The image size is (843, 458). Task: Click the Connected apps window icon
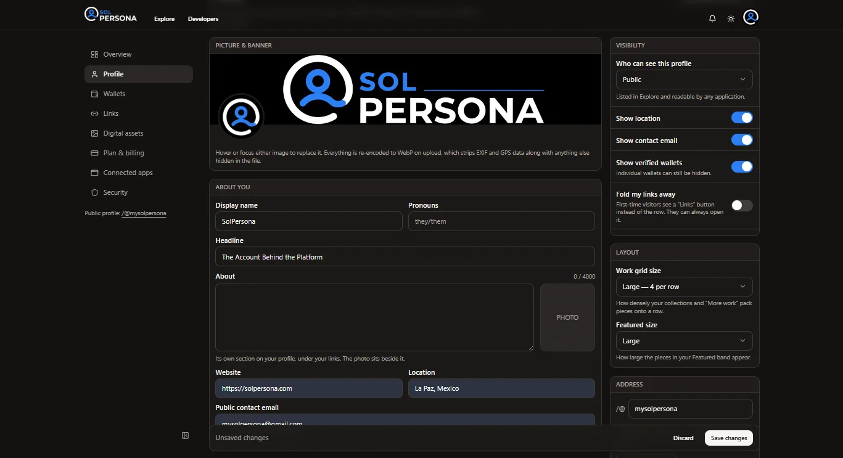click(94, 173)
